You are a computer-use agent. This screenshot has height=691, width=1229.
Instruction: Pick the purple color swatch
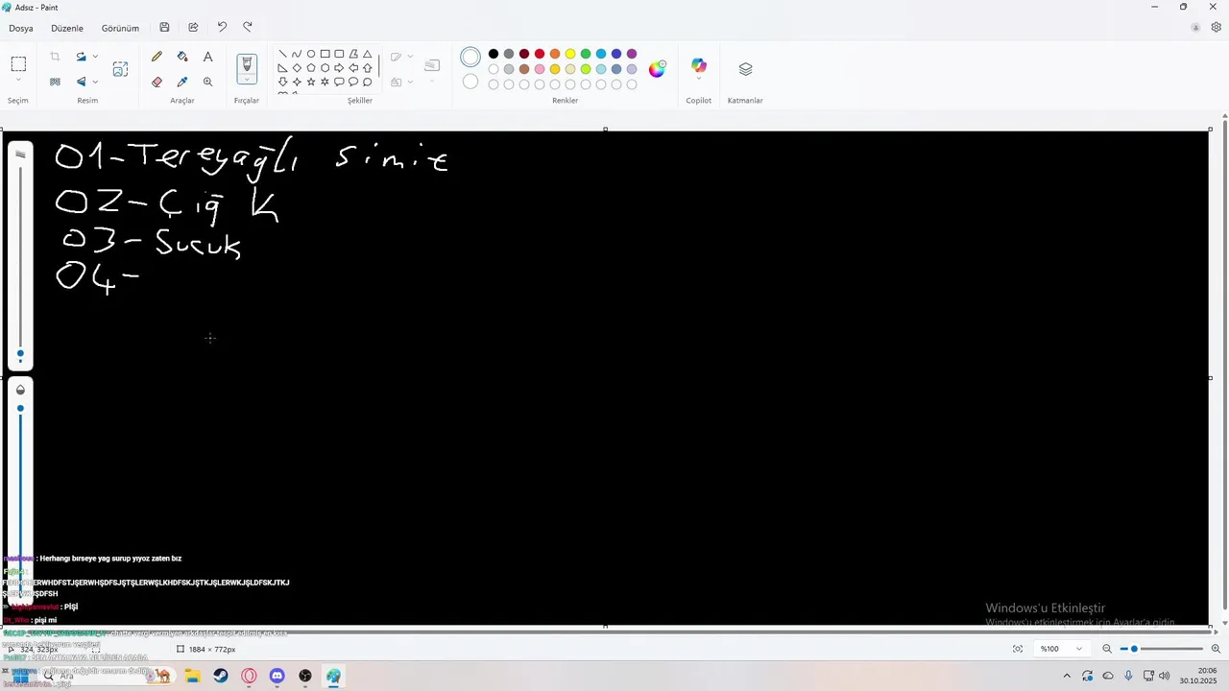pyautogui.click(x=632, y=54)
